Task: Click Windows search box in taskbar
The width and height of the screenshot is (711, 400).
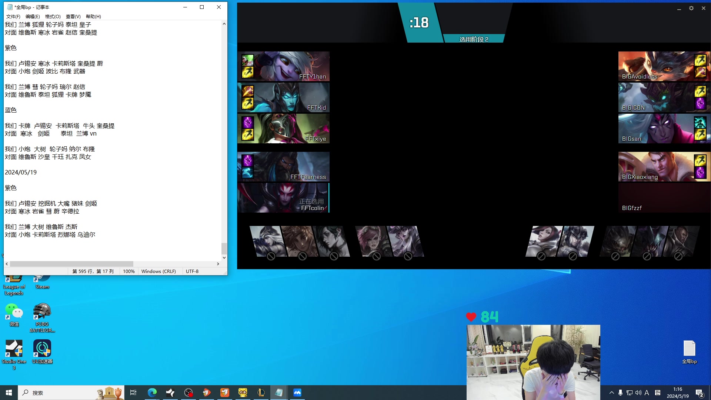Action: click(71, 393)
